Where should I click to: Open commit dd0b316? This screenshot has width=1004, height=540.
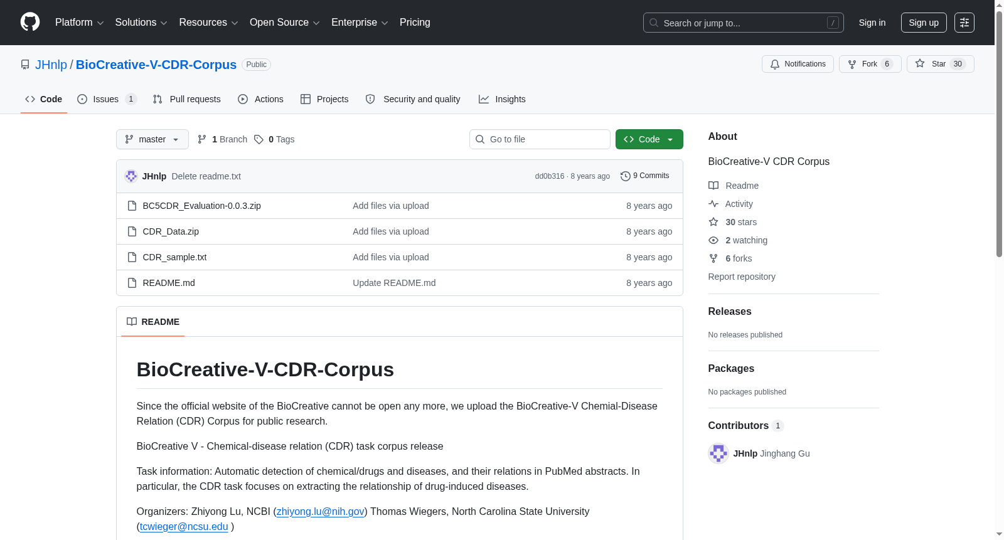550,176
